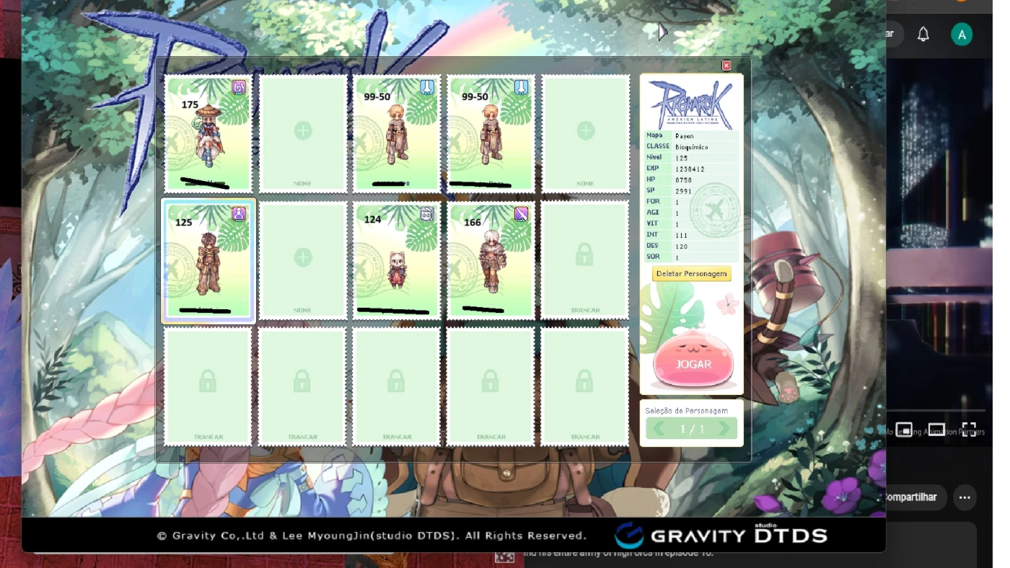Click the job icon on the 99-50 card above the 166 character
Screen dimensions: 1010x568
click(521, 87)
